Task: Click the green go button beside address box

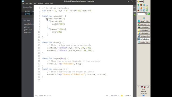Action: 149,14
